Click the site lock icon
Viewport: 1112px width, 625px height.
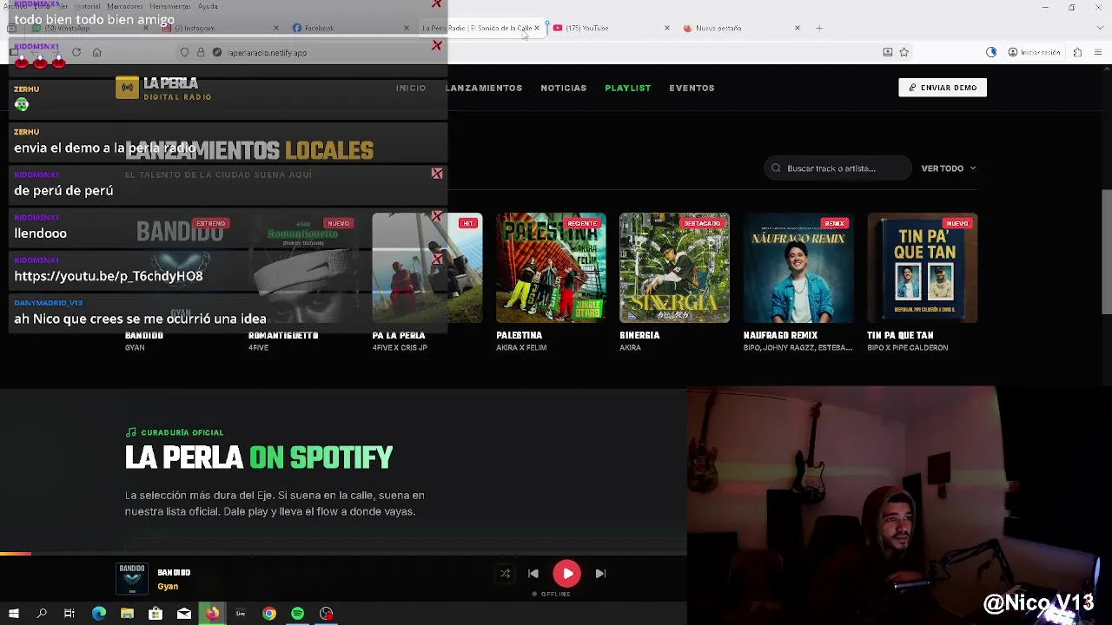(201, 52)
